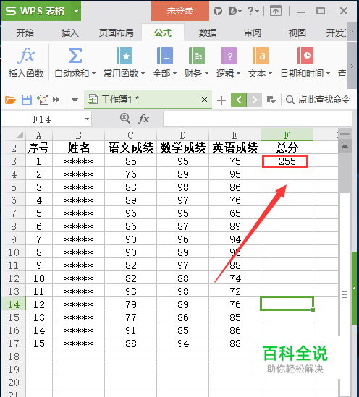Click the collapse ribbon icon in title bar

click(275, 11)
